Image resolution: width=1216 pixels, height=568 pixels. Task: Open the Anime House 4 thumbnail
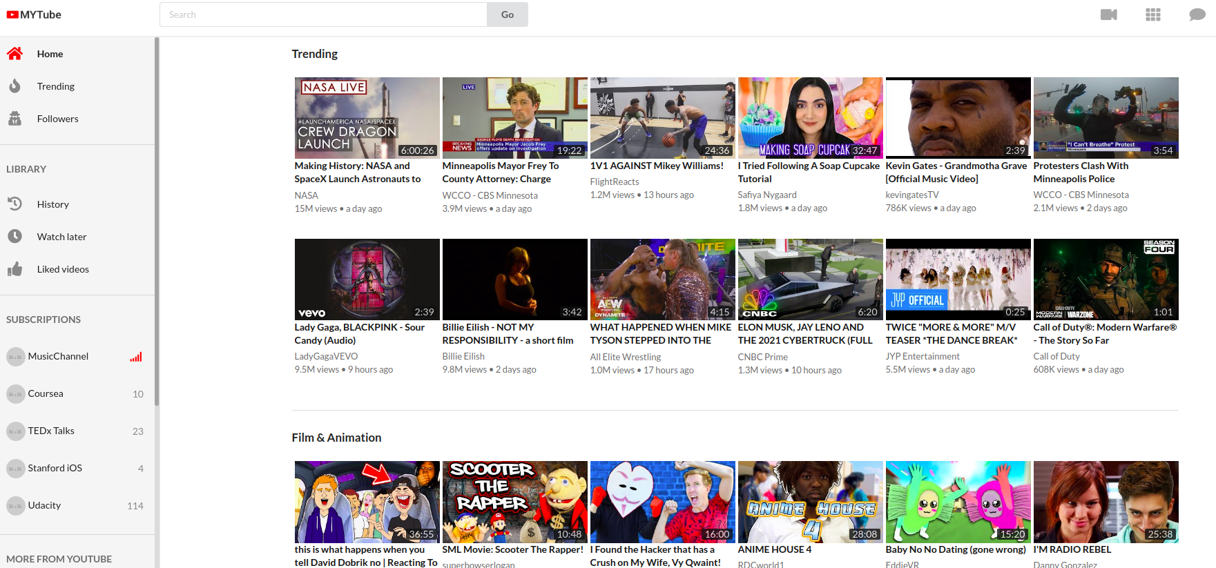(x=811, y=502)
